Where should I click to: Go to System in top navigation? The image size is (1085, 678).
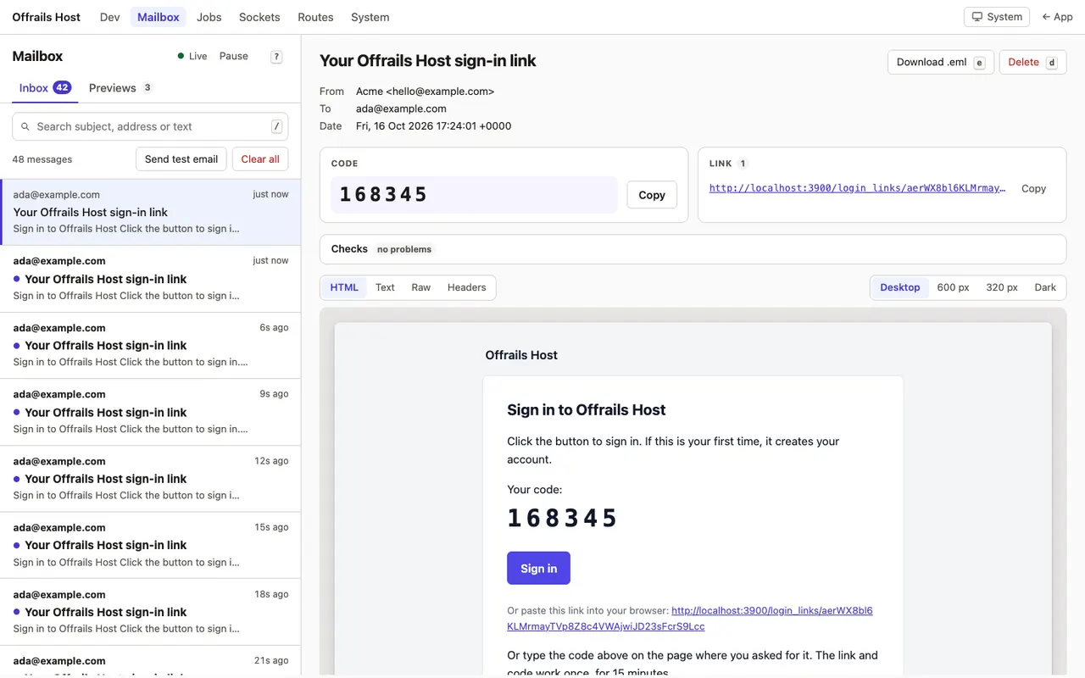pos(370,17)
